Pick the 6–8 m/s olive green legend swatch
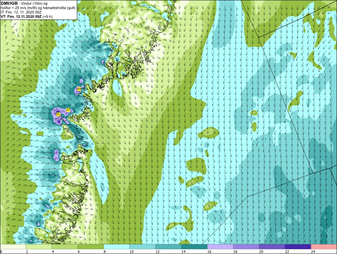 coord(90,247)
